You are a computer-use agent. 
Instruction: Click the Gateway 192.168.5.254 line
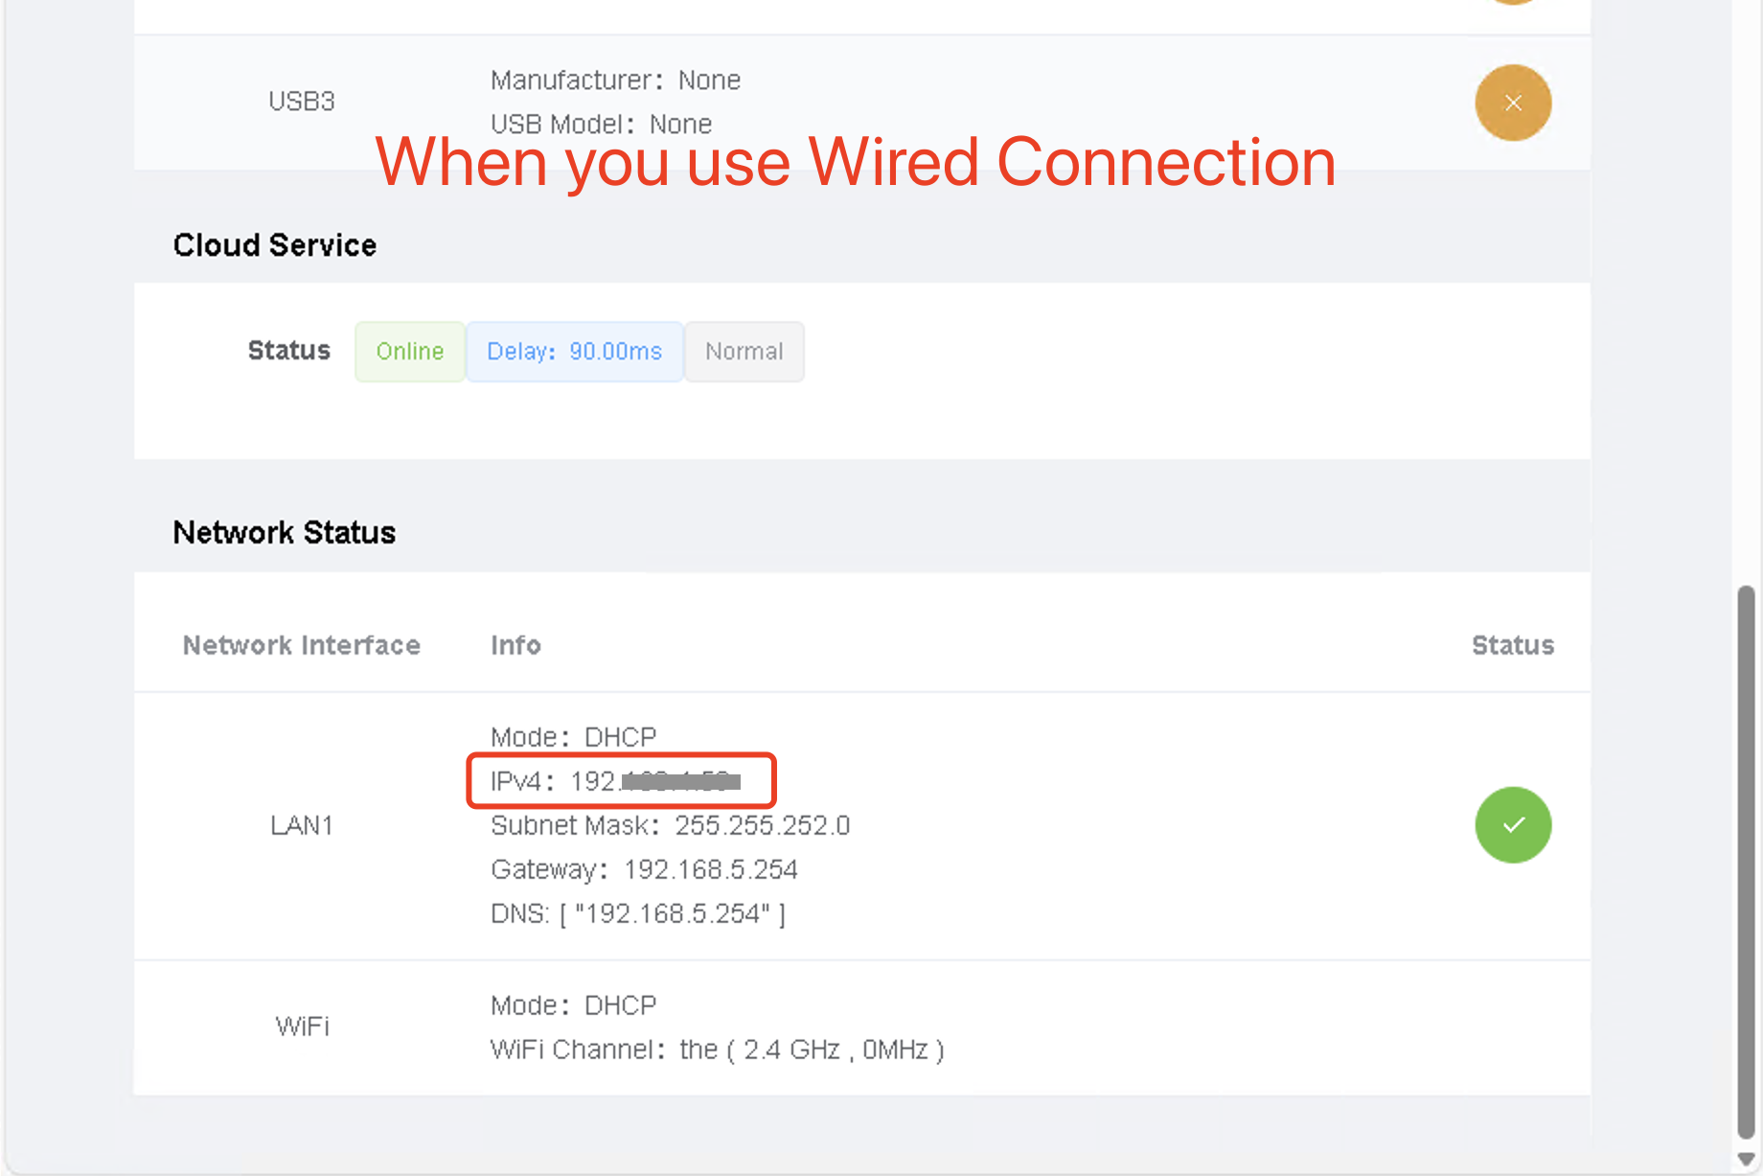pos(644,869)
